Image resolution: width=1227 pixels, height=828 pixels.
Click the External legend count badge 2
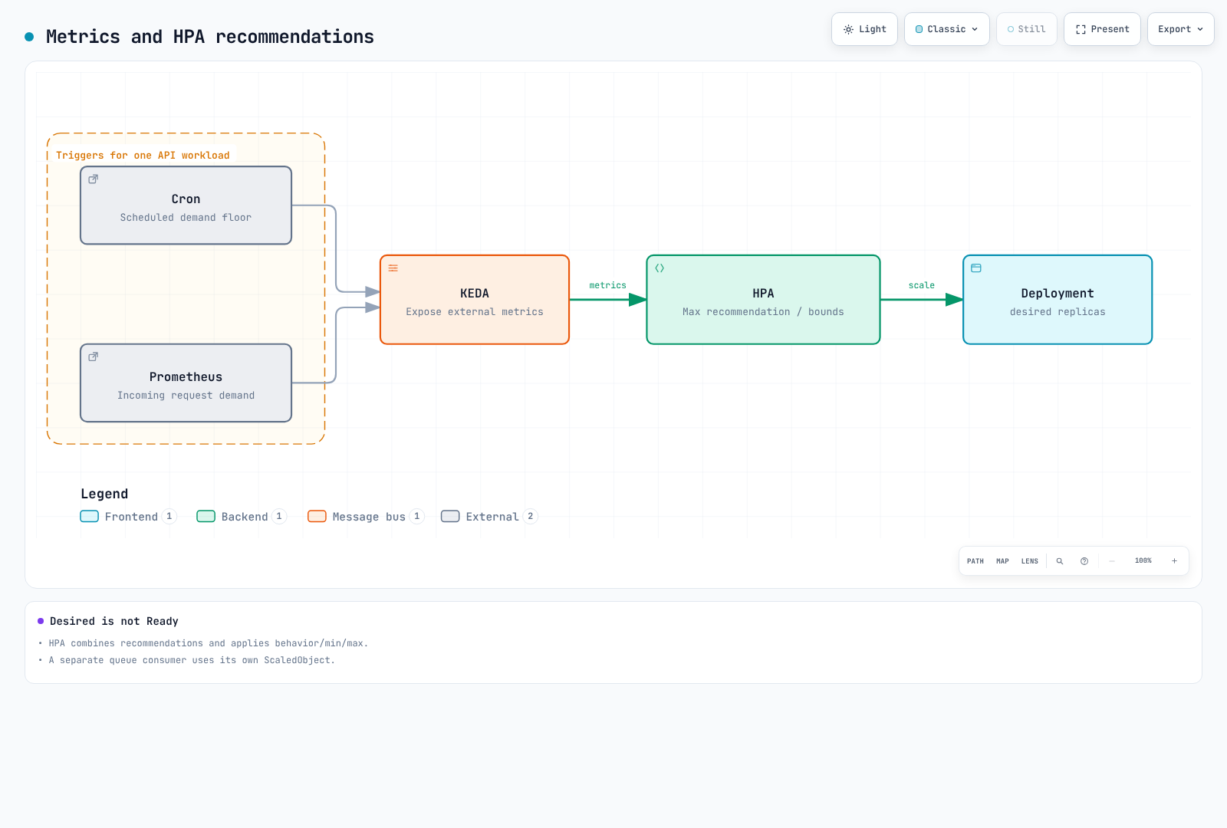[x=530, y=517]
